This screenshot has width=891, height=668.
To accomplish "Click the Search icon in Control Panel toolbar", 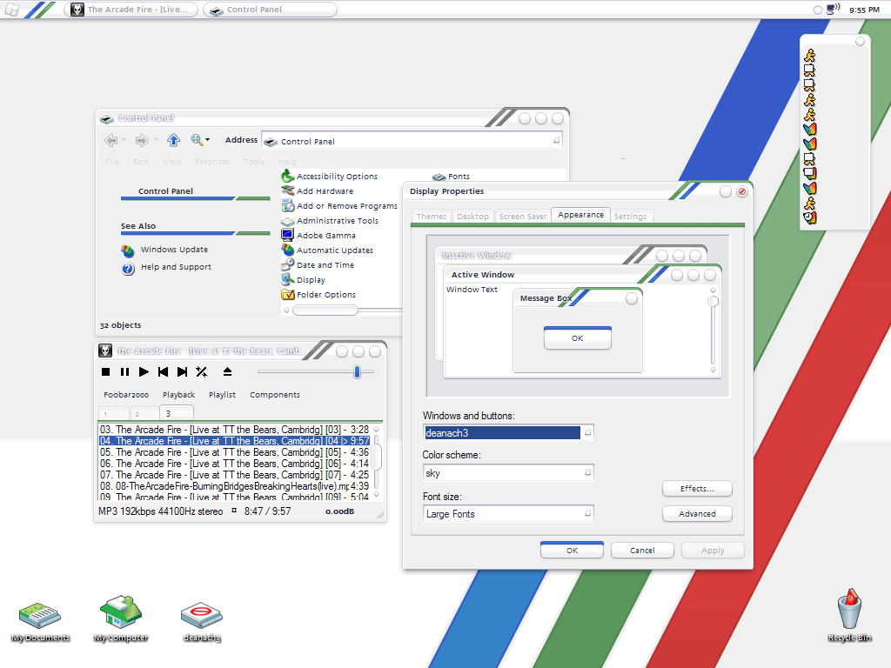I will point(198,140).
